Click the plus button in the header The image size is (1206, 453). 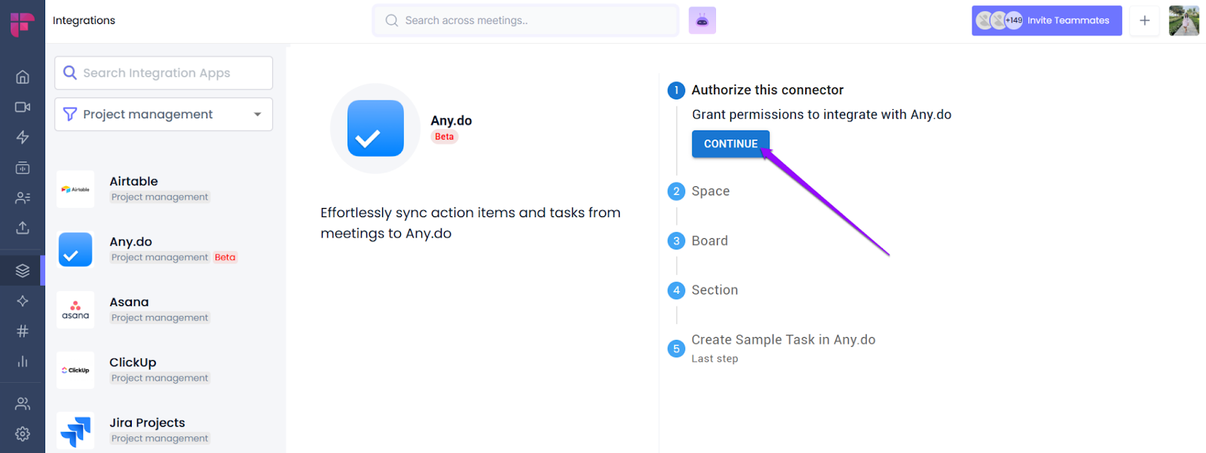point(1144,20)
